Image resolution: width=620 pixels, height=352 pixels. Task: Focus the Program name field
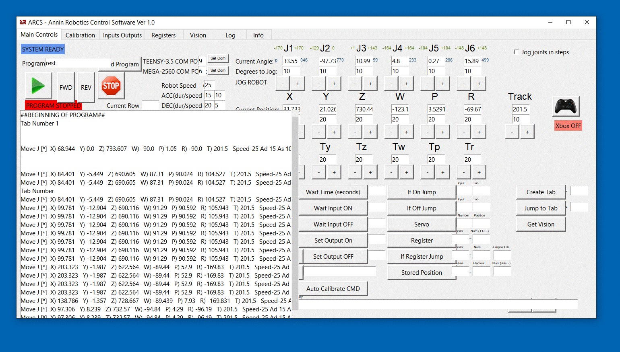pos(78,63)
